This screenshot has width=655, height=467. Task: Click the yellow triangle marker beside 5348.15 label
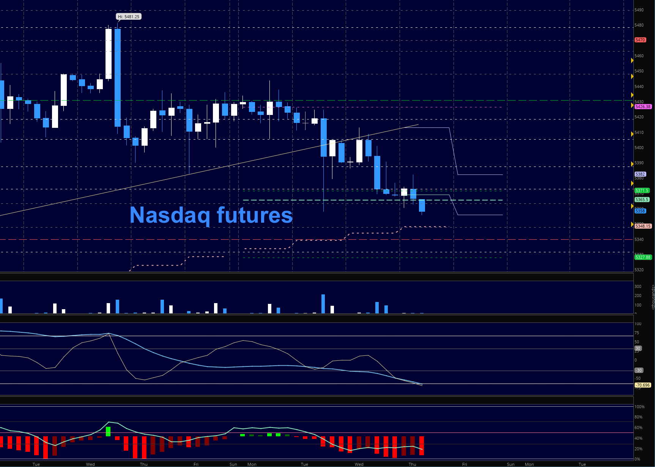632,225
